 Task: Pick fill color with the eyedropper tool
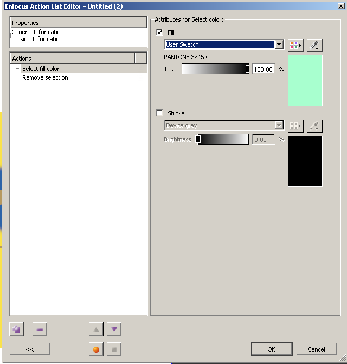314,45
